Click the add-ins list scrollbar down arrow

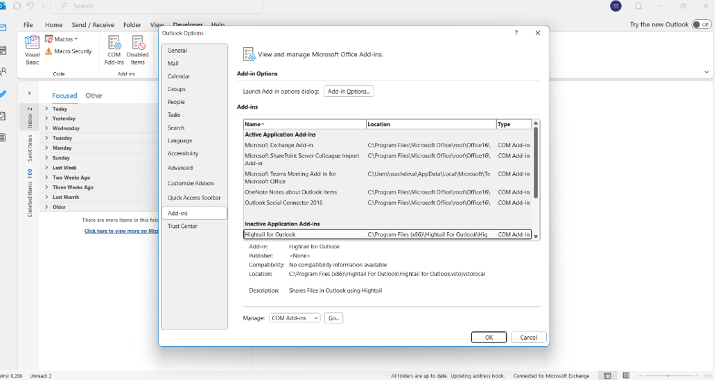pyautogui.click(x=536, y=236)
